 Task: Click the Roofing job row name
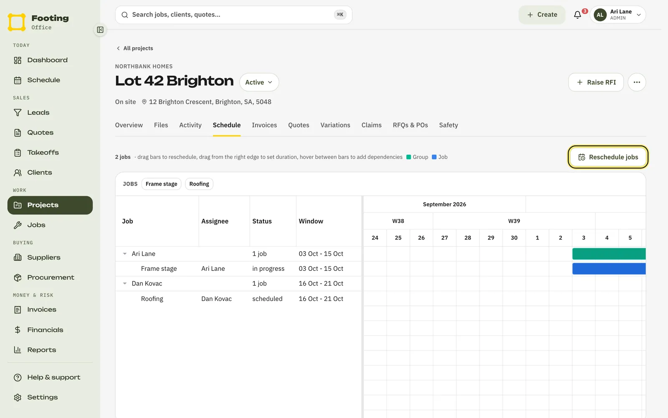[152, 299]
